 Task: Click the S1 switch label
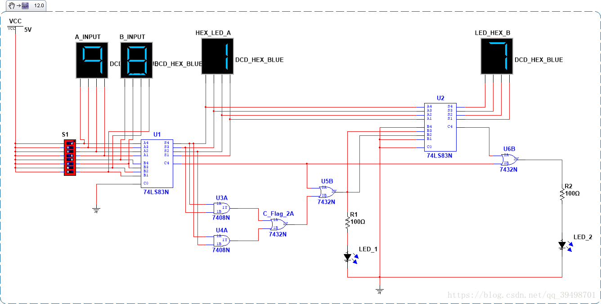tap(65, 134)
